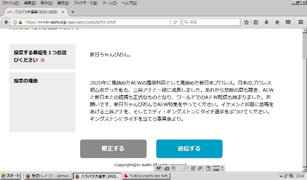
Task: Open the スタート menu button
Action: click(11, 176)
